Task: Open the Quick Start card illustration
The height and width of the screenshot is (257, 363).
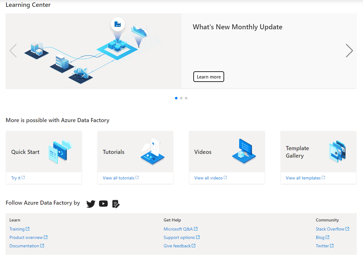Action: (x=61, y=152)
